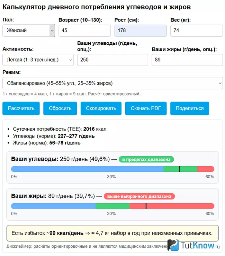Expand the Активность activity level dropdown
This screenshot has width=225, height=256.
tap(38, 60)
